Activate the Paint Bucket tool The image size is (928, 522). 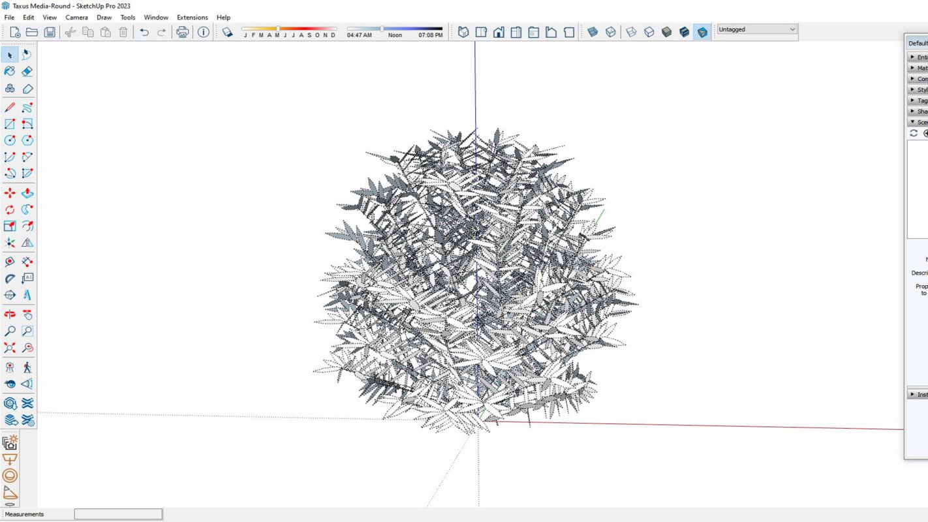(9, 71)
